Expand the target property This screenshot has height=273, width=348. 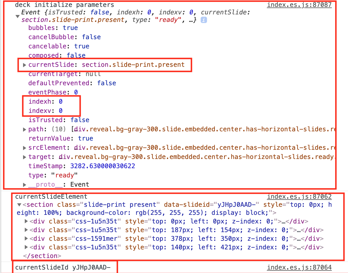(24, 157)
